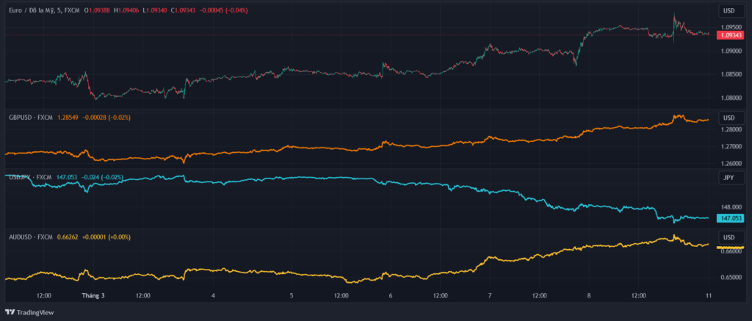Click the date 11 on the time axis
Viewport: 752px width, 321px height.
708,296
